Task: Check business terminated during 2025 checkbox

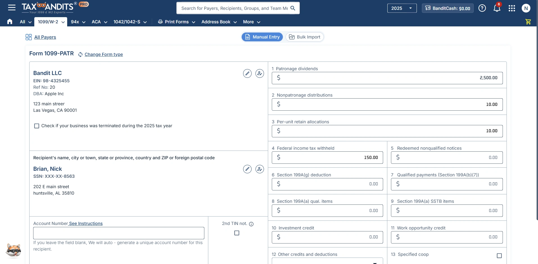Action: pyautogui.click(x=37, y=126)
